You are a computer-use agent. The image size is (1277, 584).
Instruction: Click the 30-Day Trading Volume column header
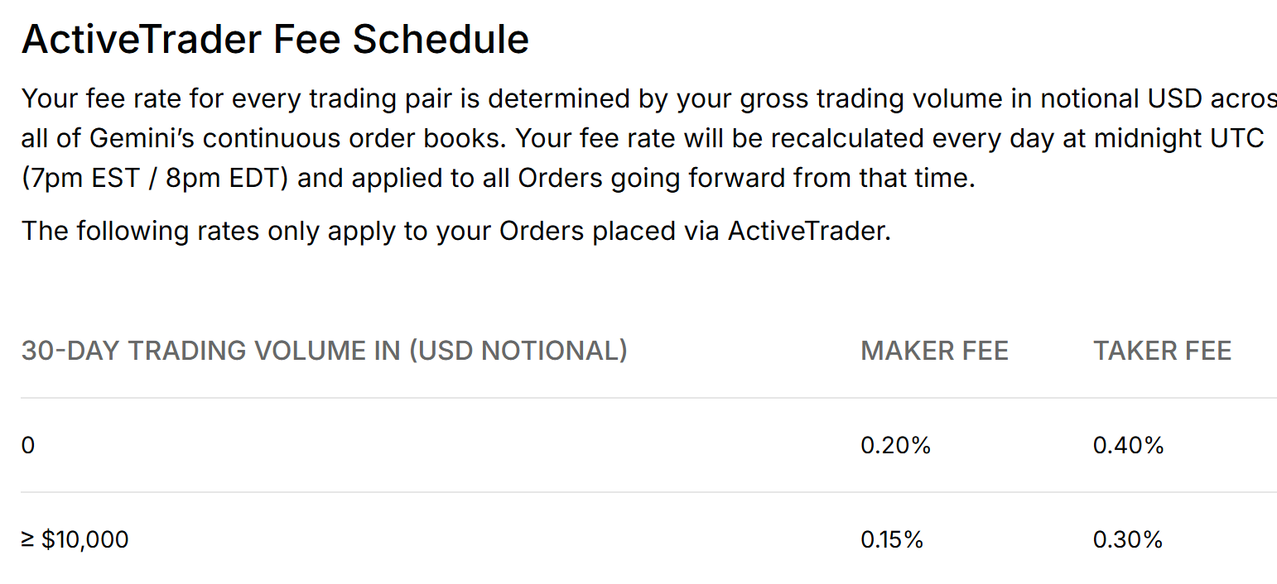324,351
